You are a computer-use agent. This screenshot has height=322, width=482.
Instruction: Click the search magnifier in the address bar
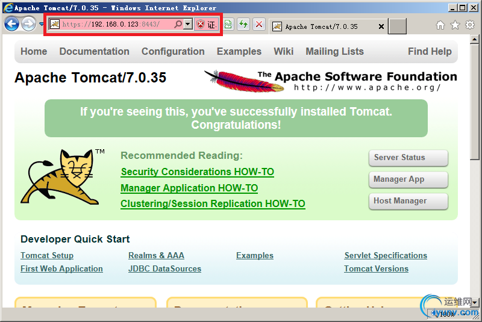click(178, 24)
